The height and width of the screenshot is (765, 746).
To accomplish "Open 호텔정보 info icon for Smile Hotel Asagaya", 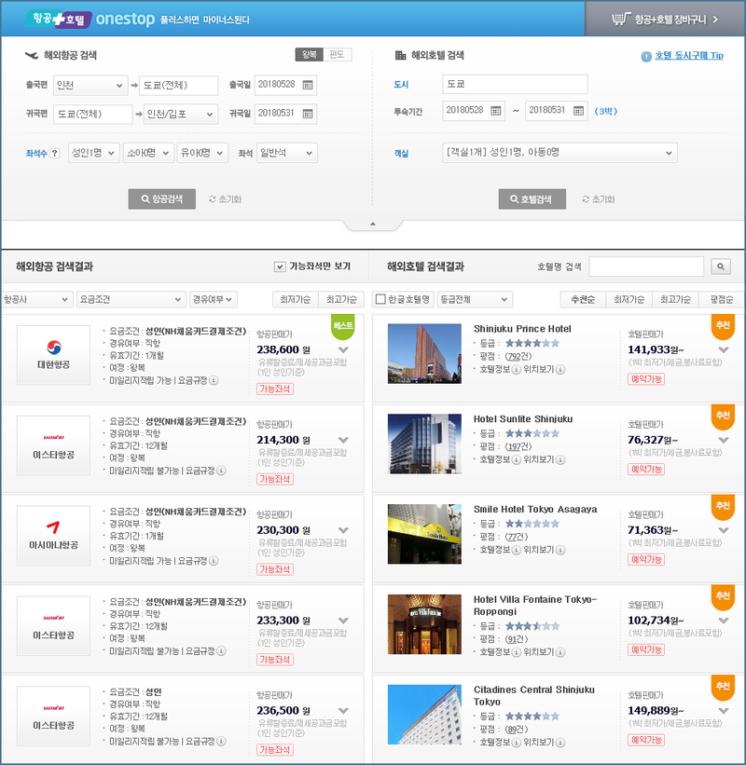I will (x=516, y=551).
